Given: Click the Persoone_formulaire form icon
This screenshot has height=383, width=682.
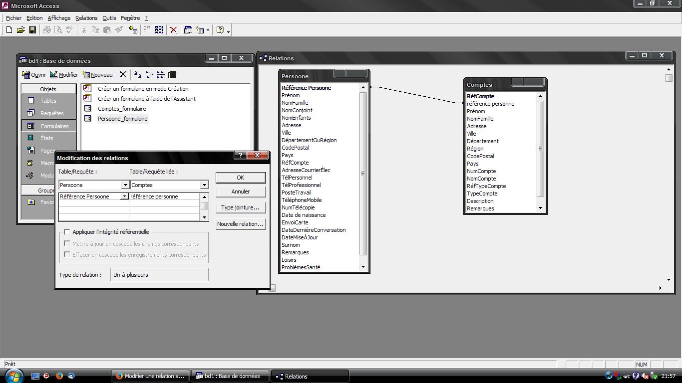Looking at the screenshot, I should tap(88, 119).
